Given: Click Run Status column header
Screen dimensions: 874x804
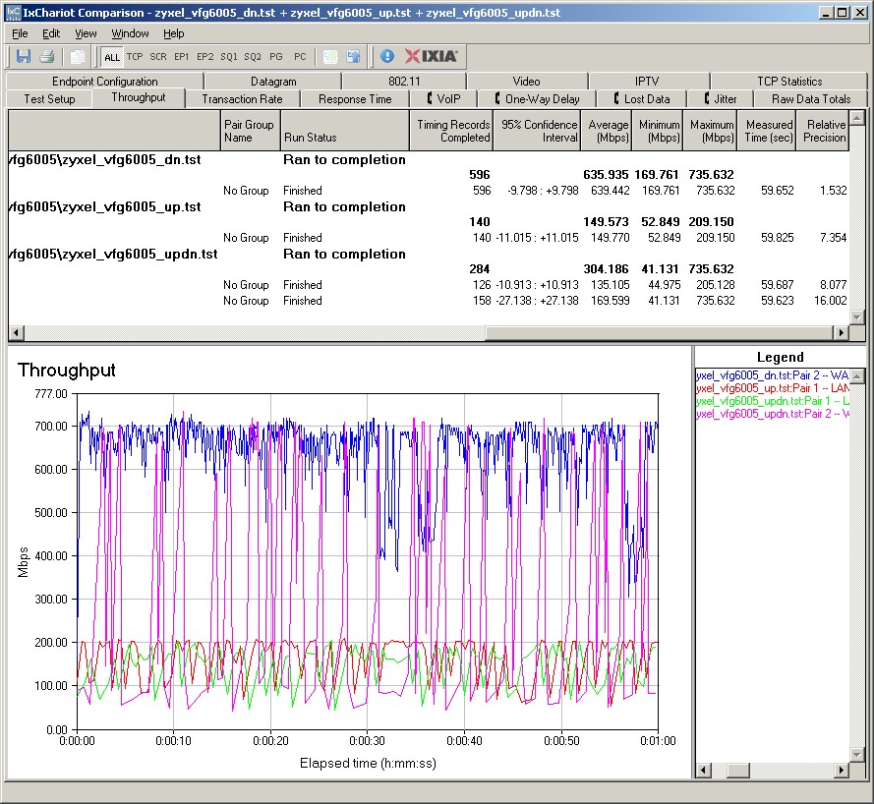Looking at the screenshot, I should pyautogui.click(x=344, y=131).
